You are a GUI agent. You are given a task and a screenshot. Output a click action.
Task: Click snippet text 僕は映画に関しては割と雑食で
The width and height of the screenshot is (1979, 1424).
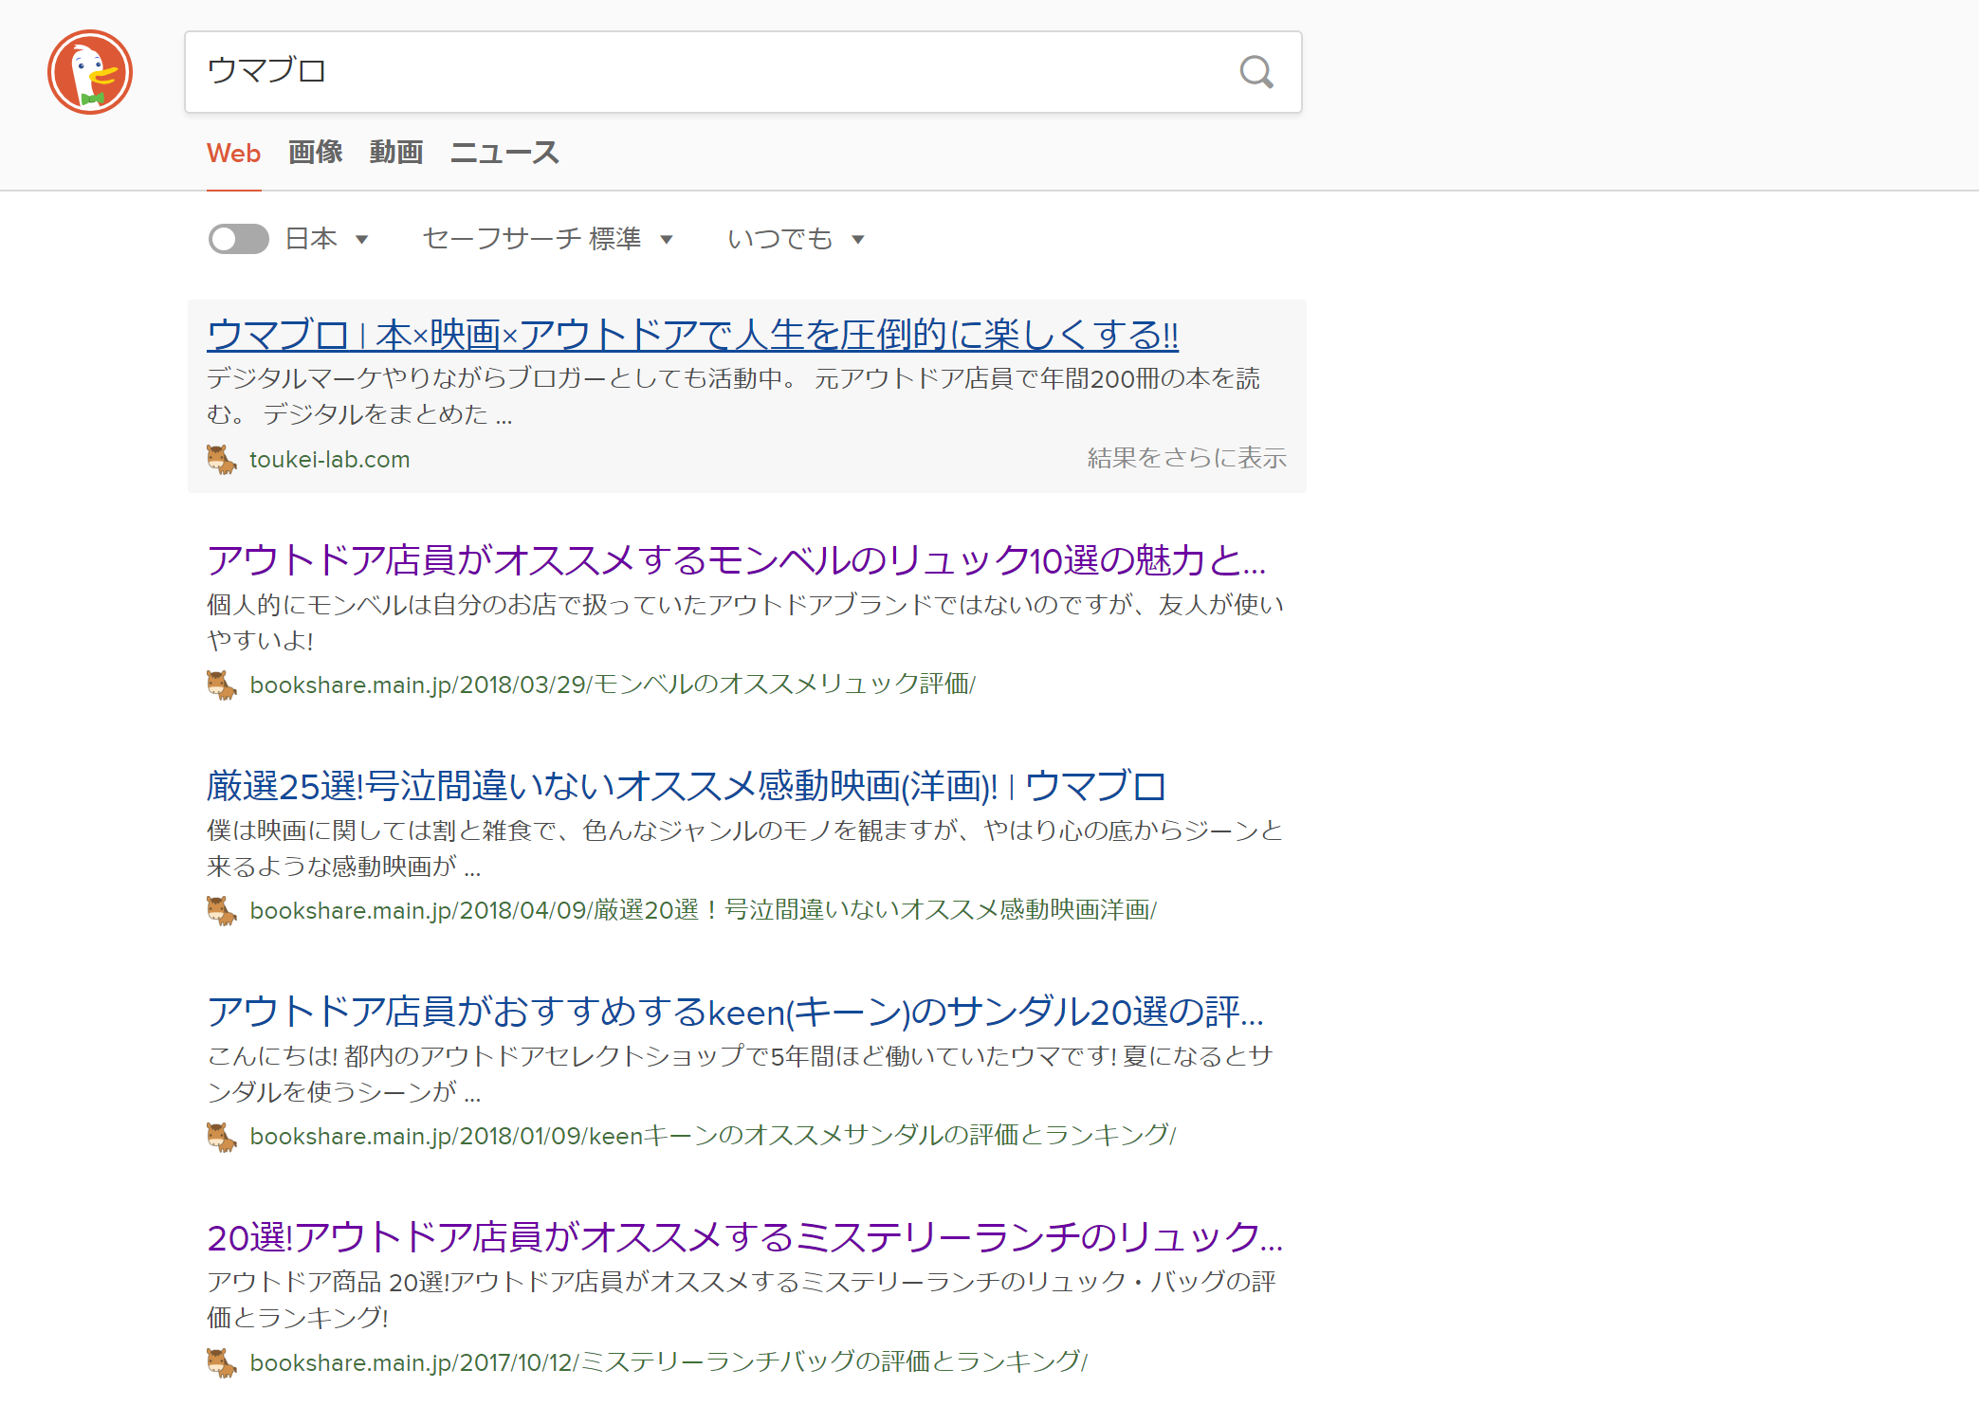pos(745,848)
